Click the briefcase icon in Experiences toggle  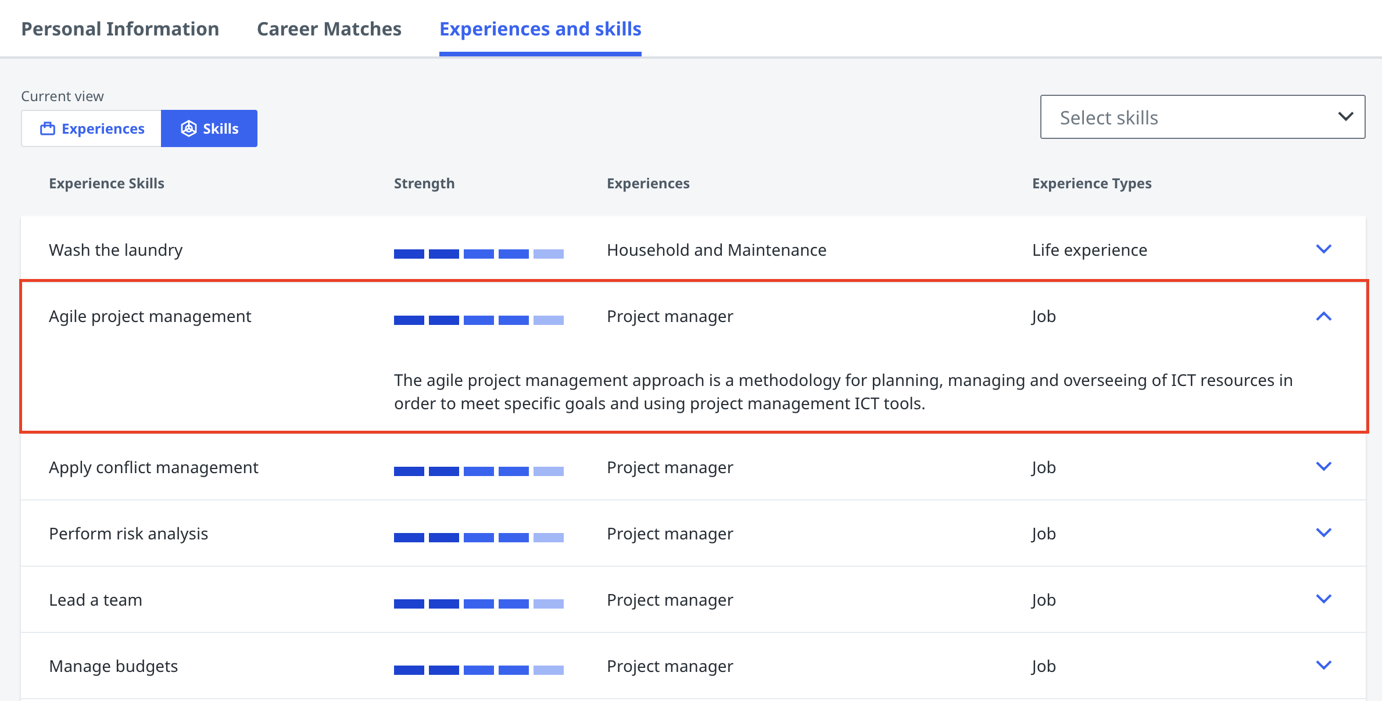(48, 128)
